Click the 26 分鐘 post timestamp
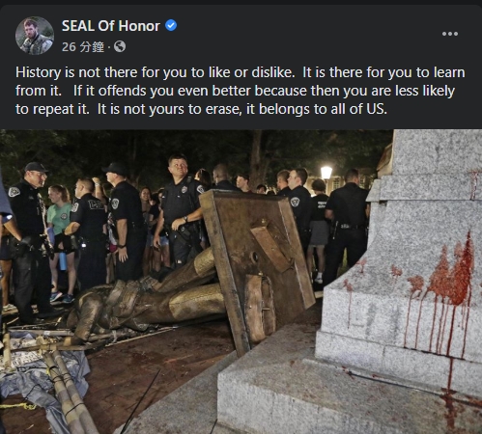Viewport: 482px width, 434px height. (x=83, y=47)
